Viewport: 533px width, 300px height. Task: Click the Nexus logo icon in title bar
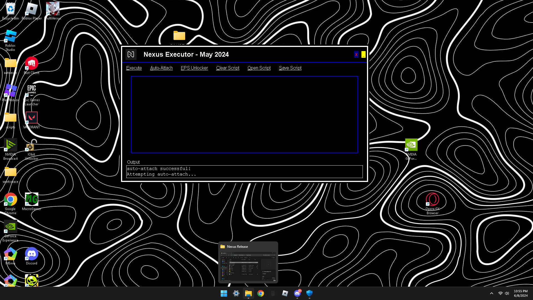(131, 54)
